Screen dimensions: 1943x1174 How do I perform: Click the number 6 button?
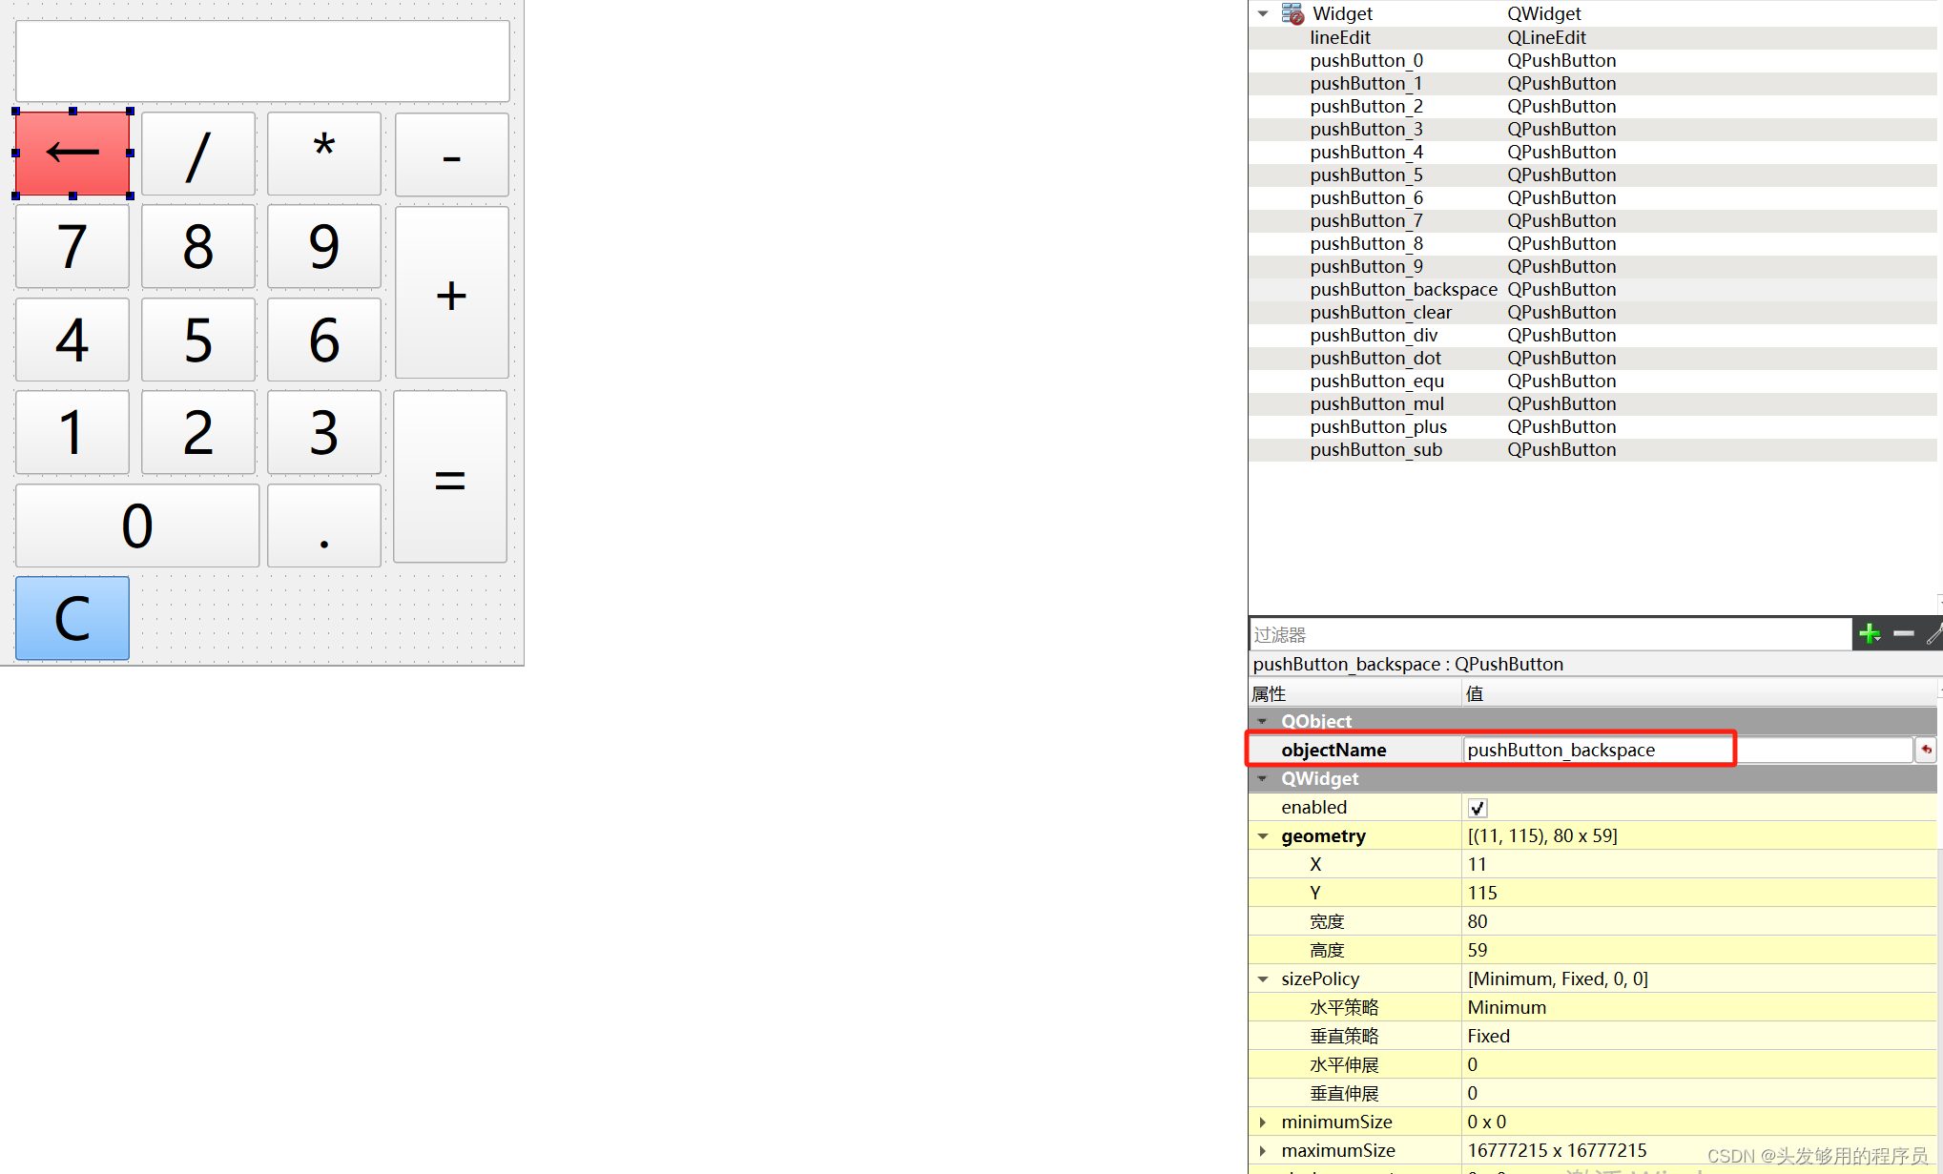coord(324,340)
